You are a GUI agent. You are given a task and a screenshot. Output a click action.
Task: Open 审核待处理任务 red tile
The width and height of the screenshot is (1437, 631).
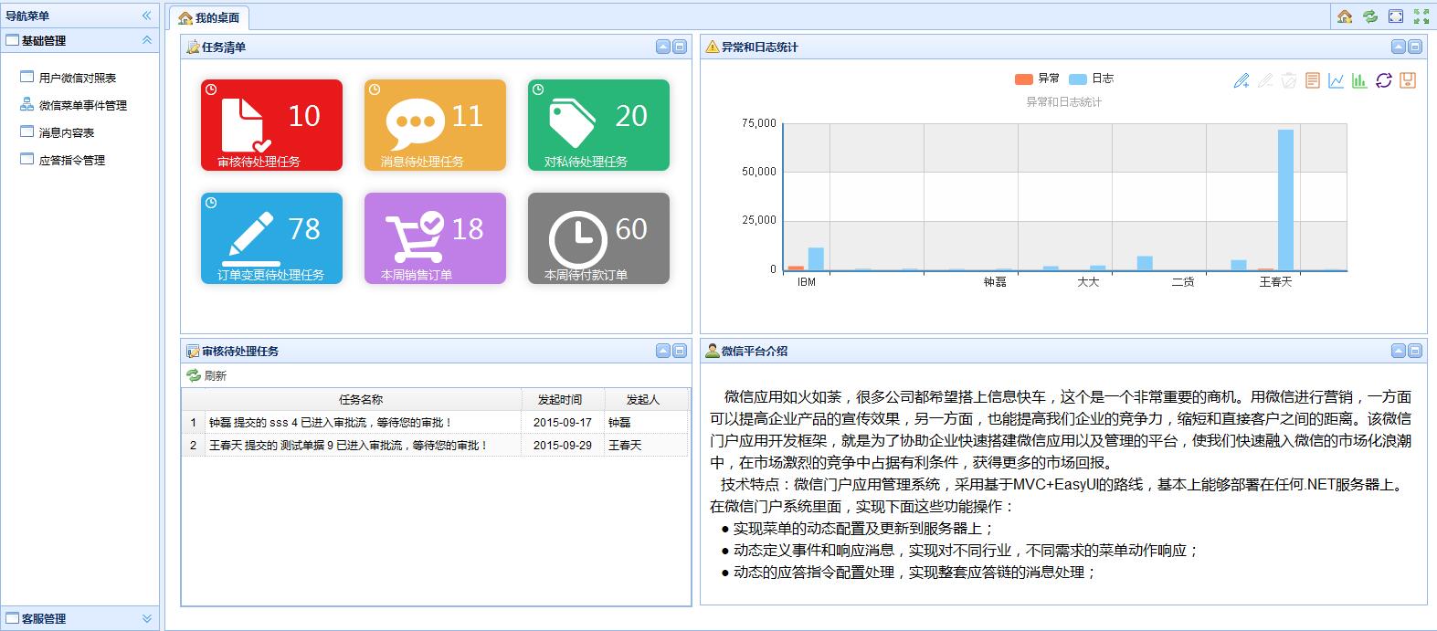pos(271,125)
